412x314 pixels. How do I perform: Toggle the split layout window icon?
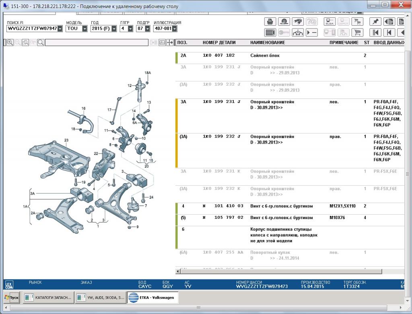click(x=162, y=43)
